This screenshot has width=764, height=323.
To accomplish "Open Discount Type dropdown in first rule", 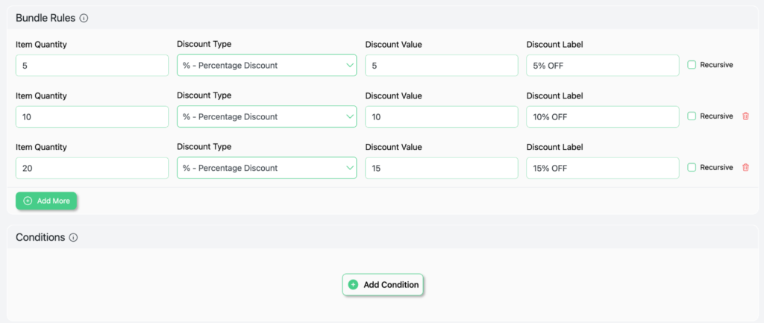I will click(x=266, y=66).
